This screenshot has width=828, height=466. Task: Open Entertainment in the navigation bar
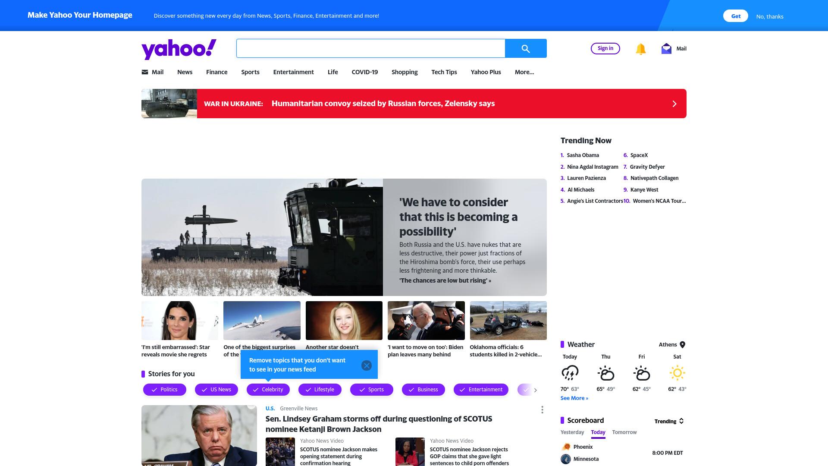coord(293,72)
